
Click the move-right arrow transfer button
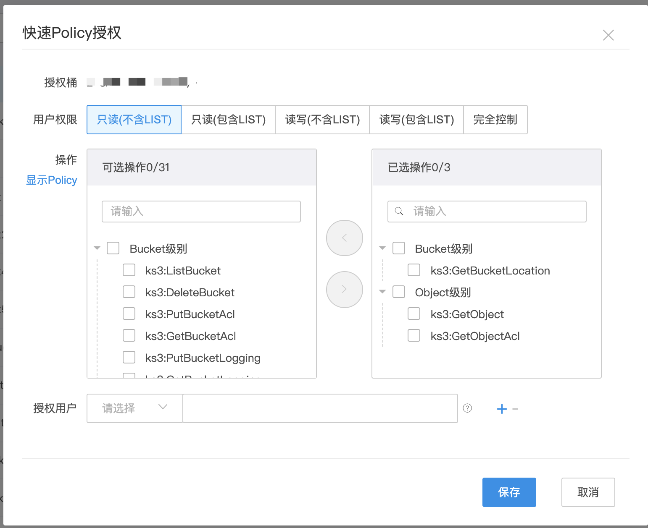[344, 289]
